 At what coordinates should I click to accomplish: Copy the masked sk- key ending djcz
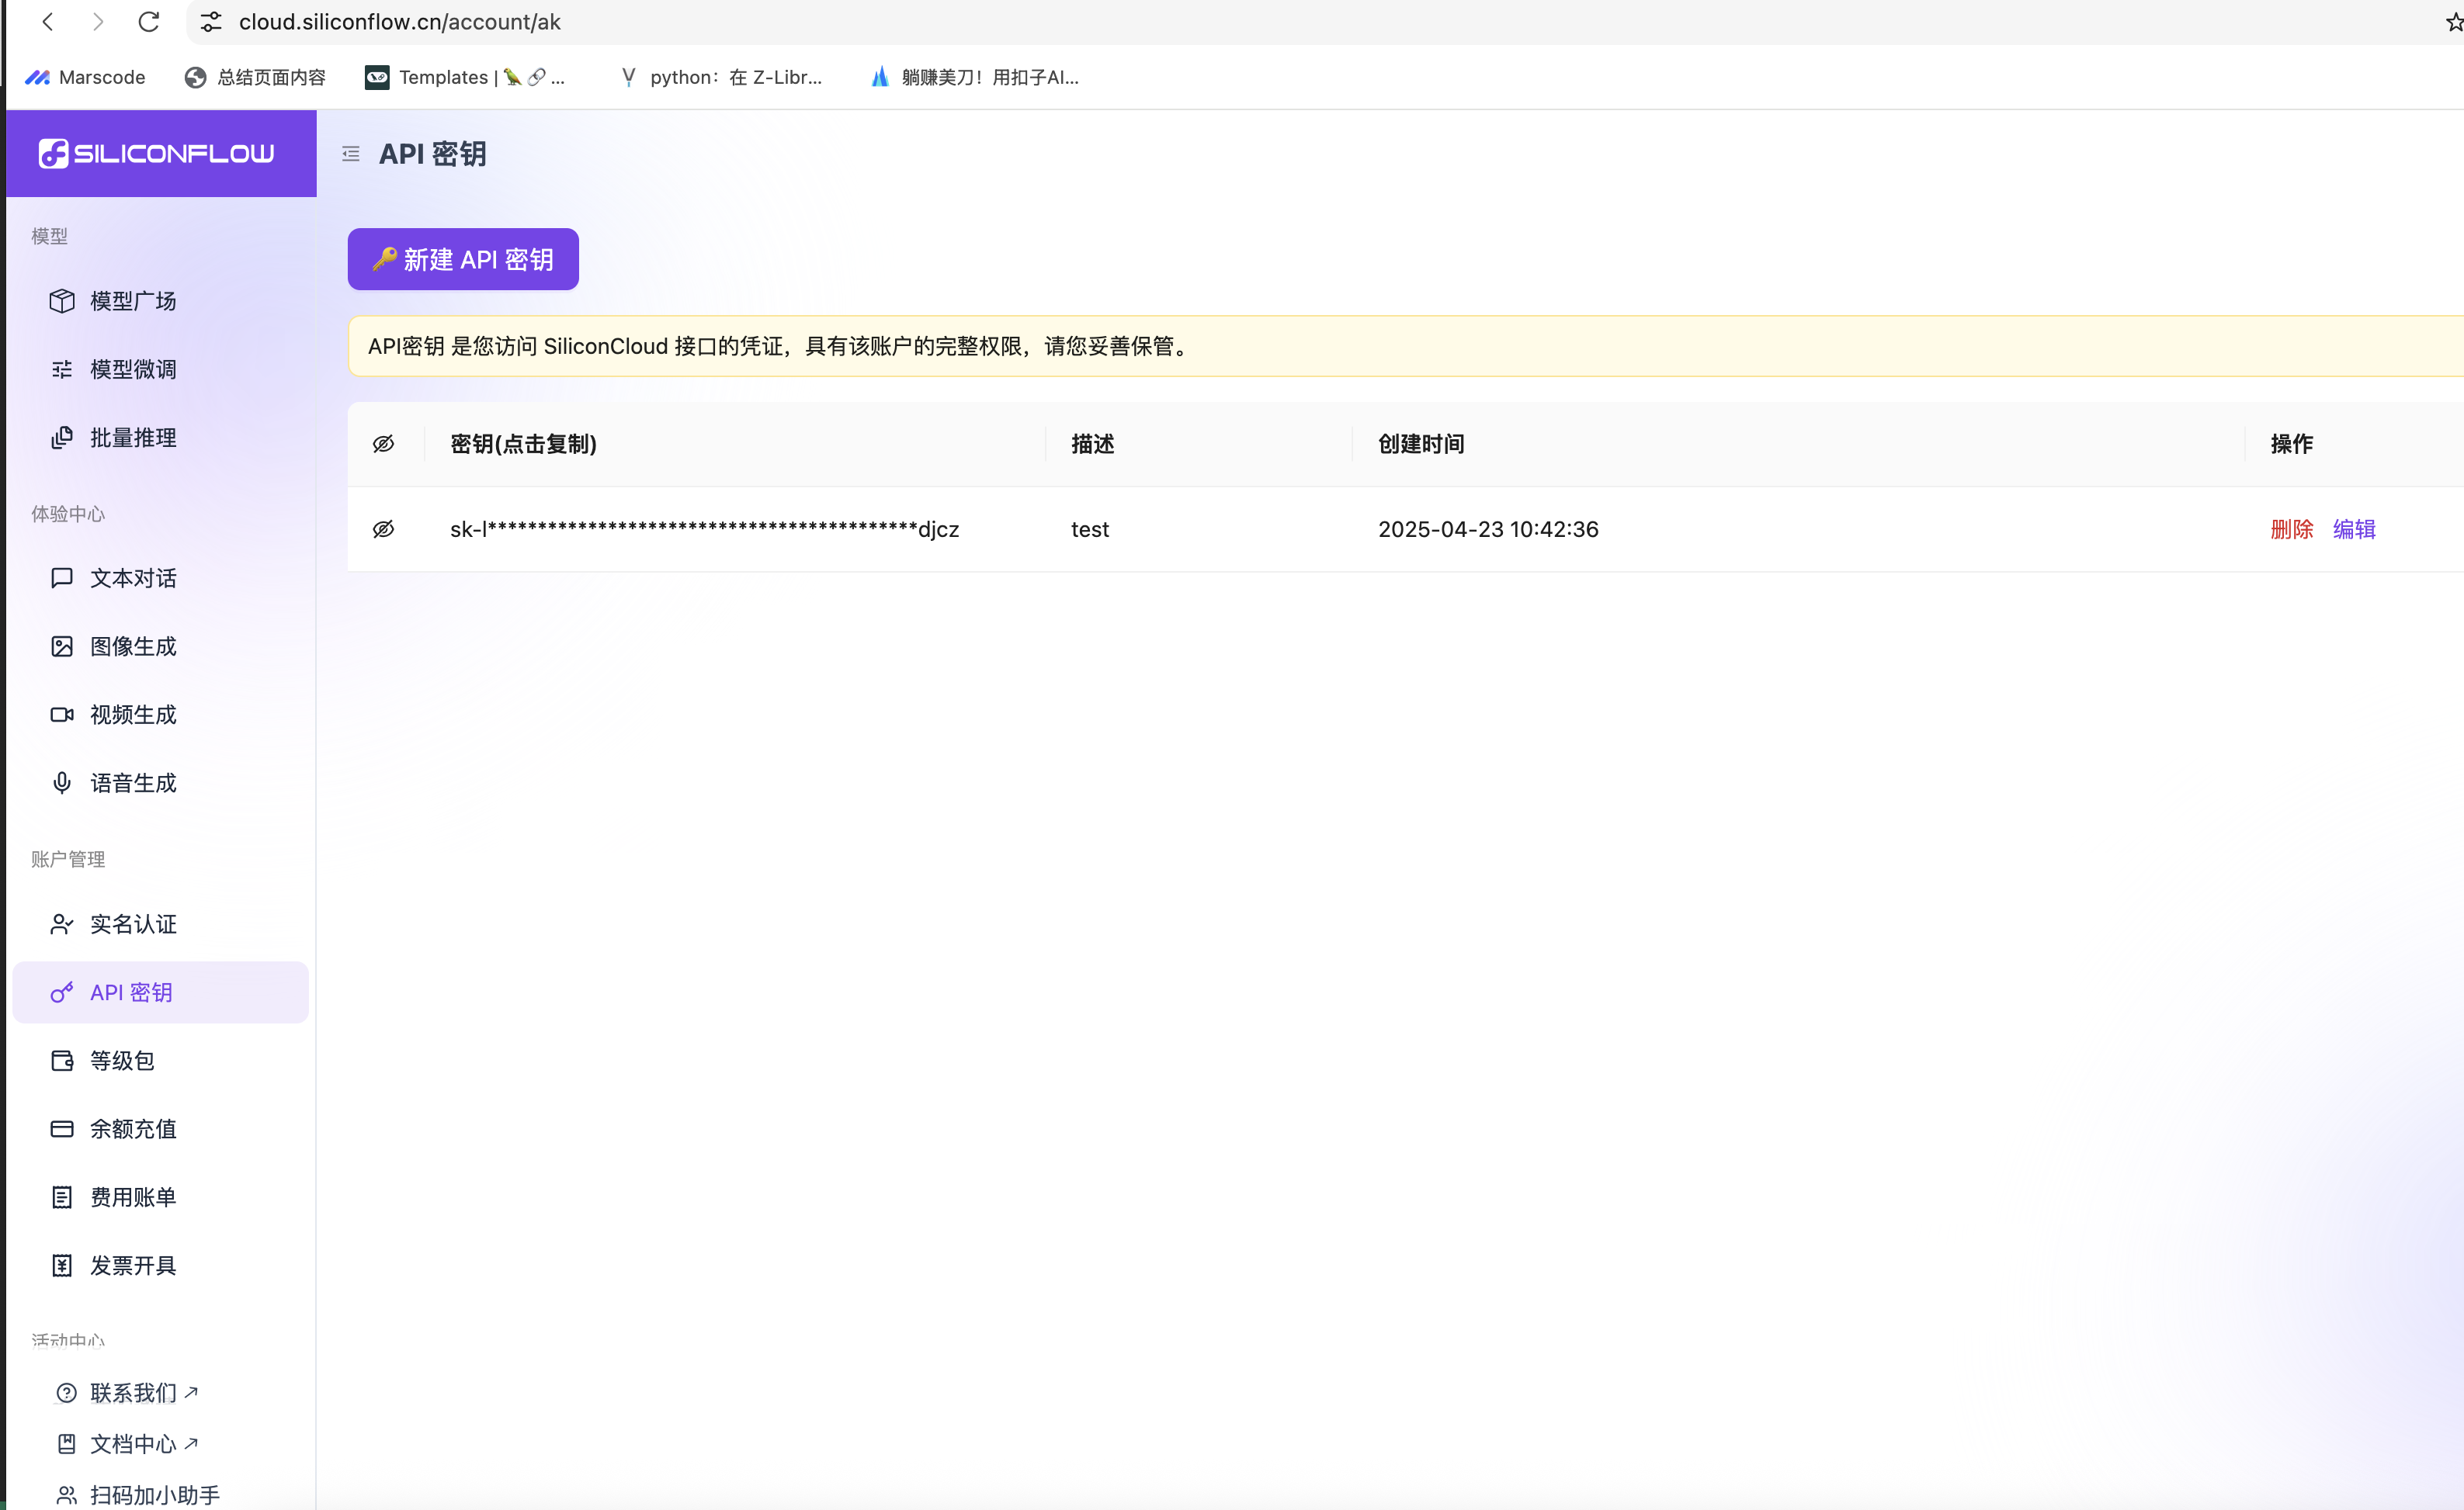click(703, 528)
